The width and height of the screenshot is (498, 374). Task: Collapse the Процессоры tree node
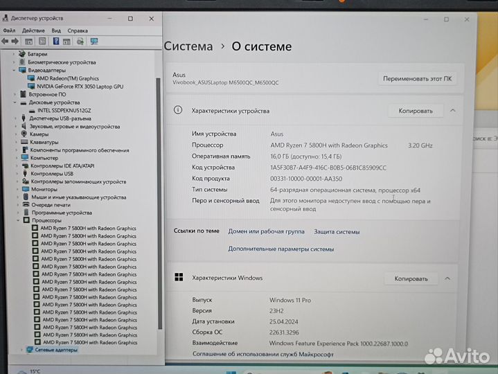tap(18, 220)
